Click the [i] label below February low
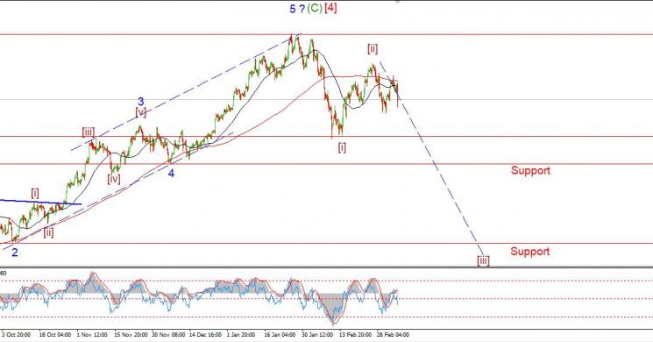Viewport: 653px width, 342px height. [x=342, y=147]
